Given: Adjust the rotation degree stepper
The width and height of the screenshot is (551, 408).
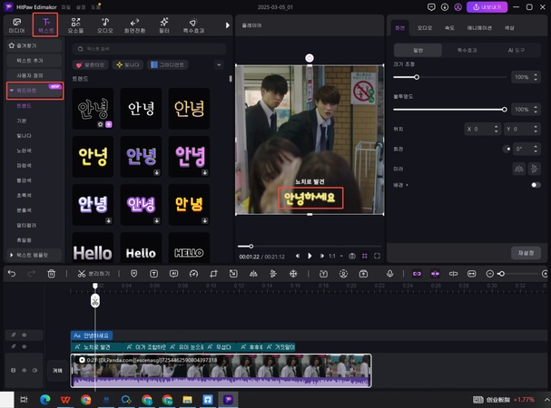Looking at the screenshot, I should 536,149.
